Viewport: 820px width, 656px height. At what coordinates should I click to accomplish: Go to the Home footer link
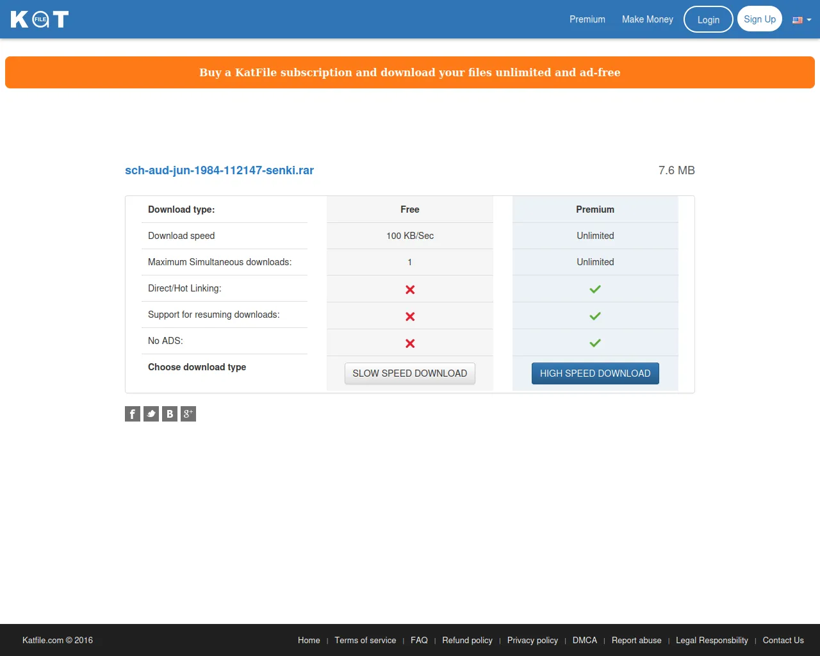(309, 640)
